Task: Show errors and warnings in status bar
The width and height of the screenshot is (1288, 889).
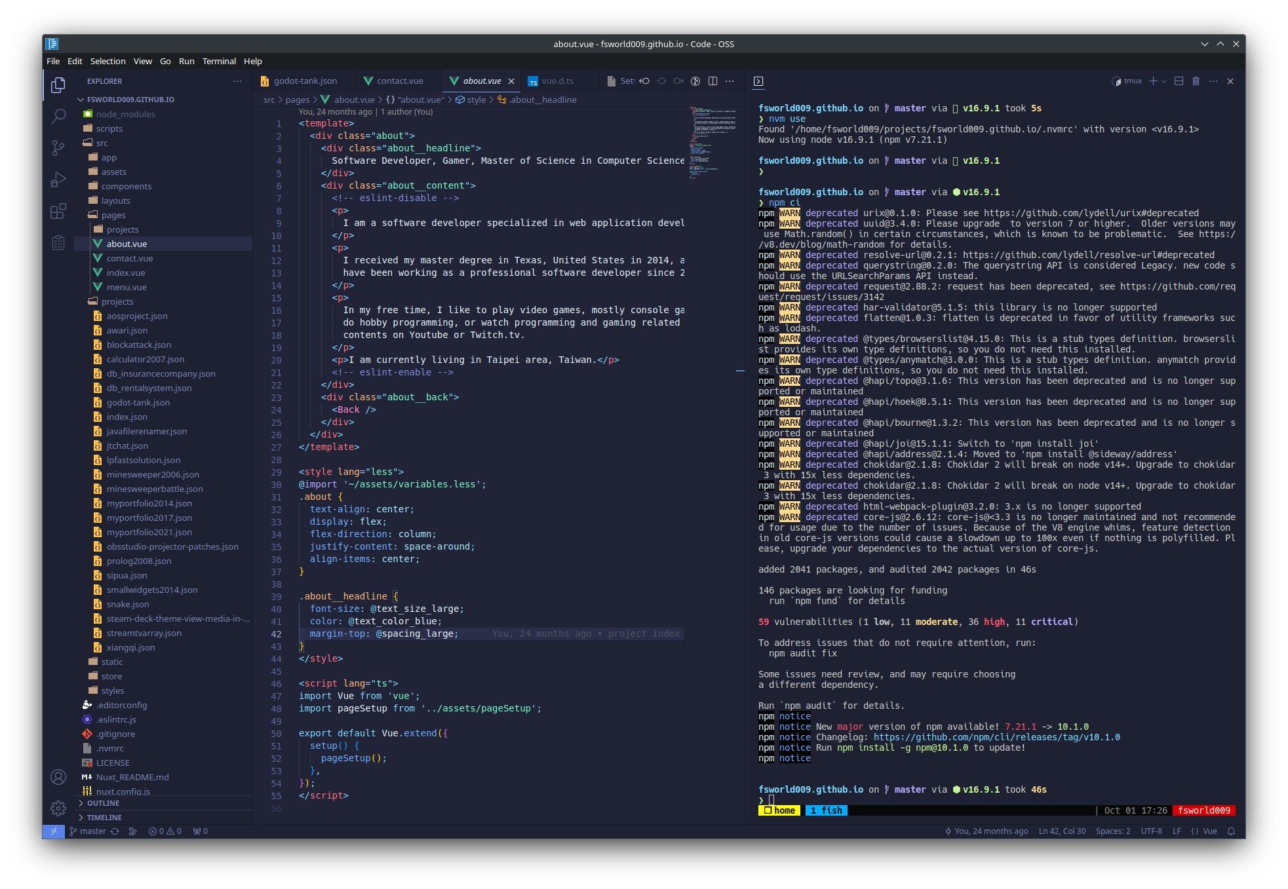Action: (x=165, y=831)
